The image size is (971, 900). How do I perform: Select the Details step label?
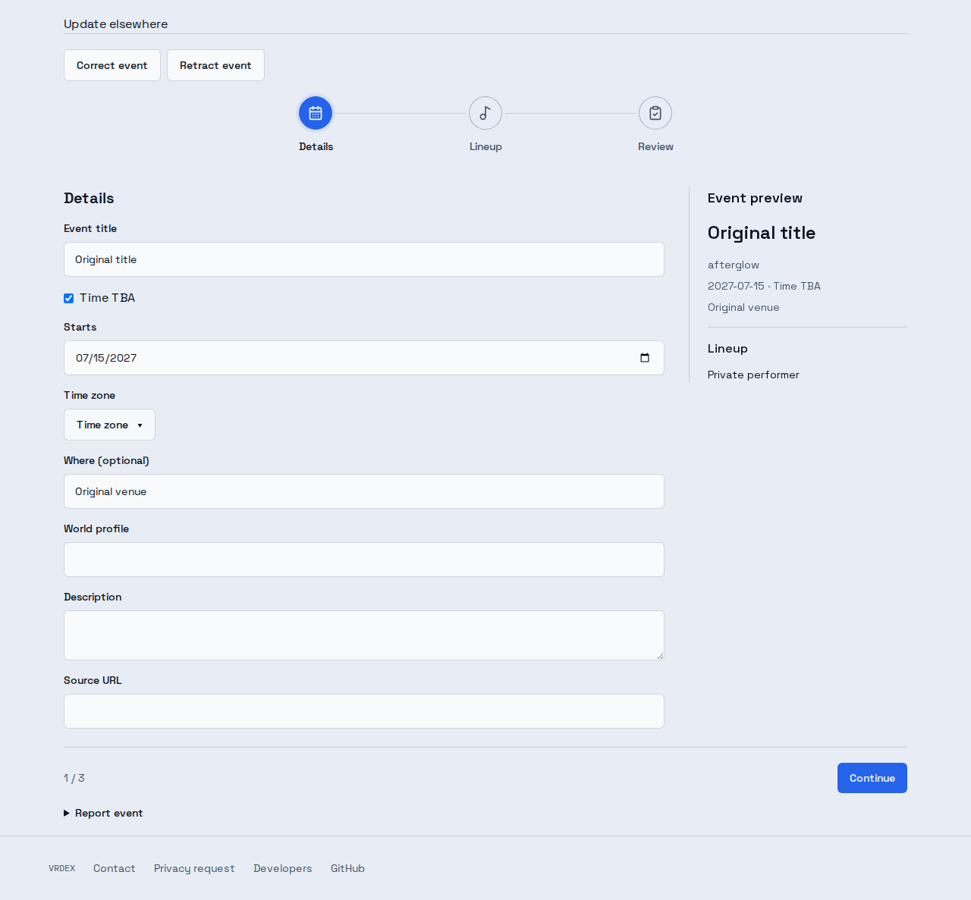pyautogui.click(x=316, y=146)
